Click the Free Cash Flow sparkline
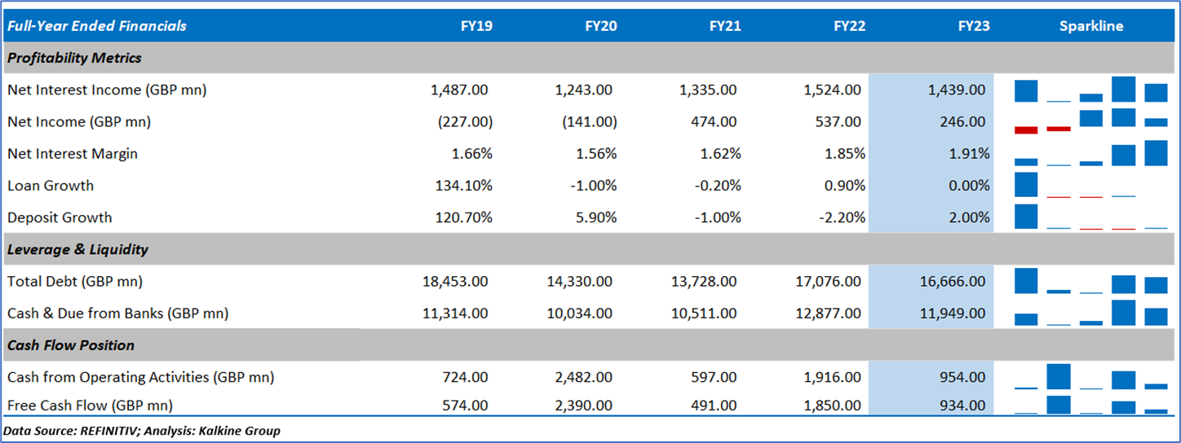 pos(1091,405)
